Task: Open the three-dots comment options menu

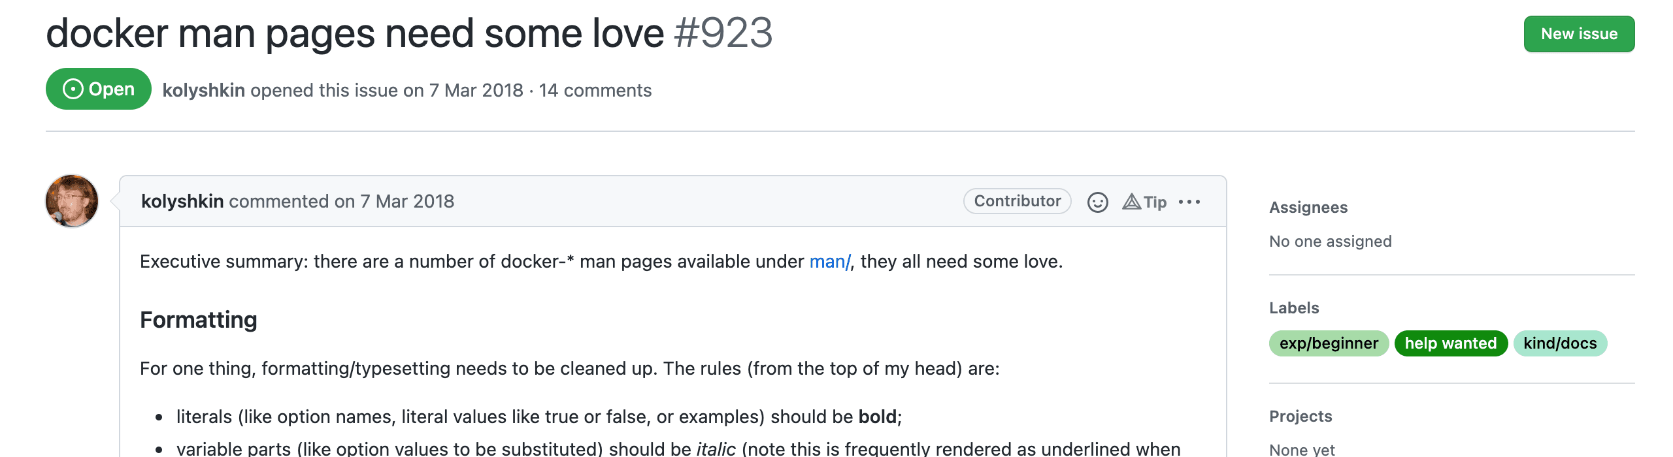Action: tap(1189, 202)
